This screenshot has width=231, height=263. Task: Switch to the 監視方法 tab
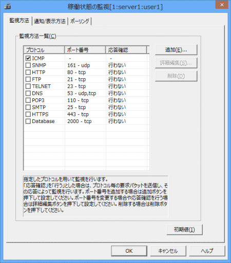click(19, 21)
